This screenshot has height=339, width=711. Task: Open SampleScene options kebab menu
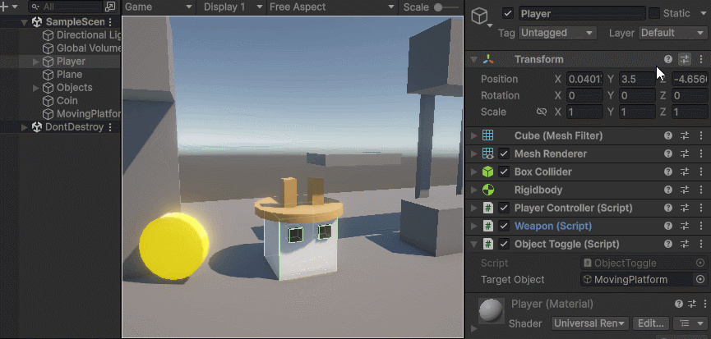click(x=111, y=22)
